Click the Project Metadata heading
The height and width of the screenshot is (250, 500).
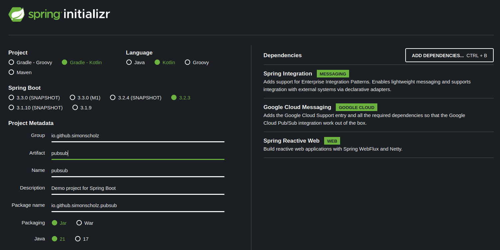tap(31, 123)
